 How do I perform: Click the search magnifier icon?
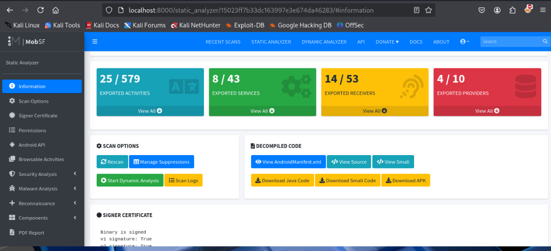545,42
